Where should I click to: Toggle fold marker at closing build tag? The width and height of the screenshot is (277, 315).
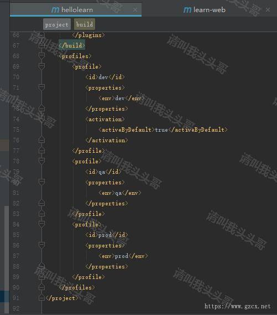(41, 45)
